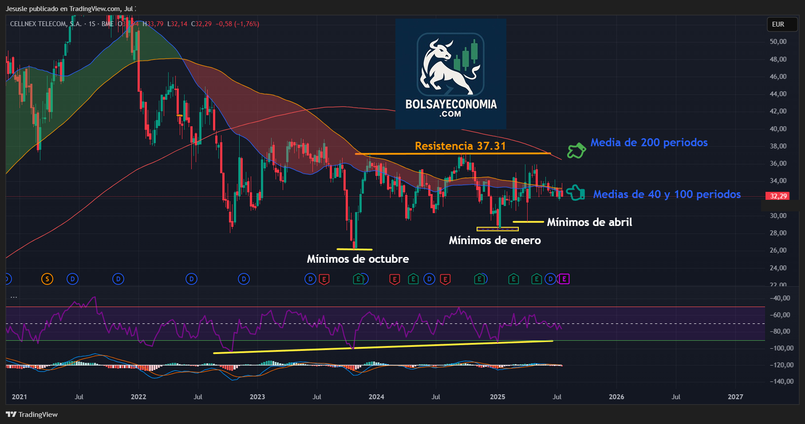805x424 pixels.
Task: Open the D dividend marker near Jul 2023
Action: 310,279
